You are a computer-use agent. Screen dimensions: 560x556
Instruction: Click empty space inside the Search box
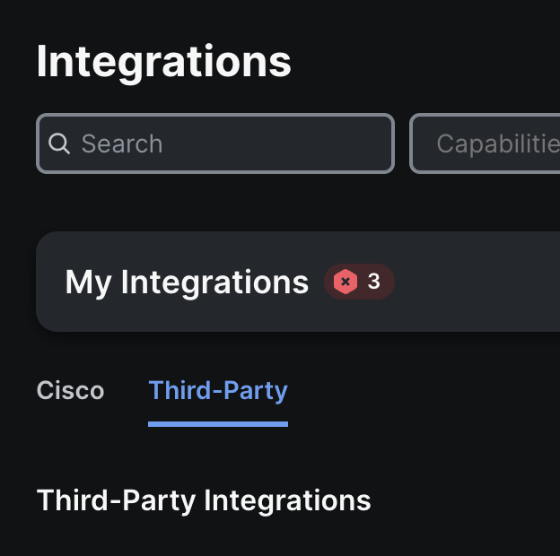tap(287, 143)
